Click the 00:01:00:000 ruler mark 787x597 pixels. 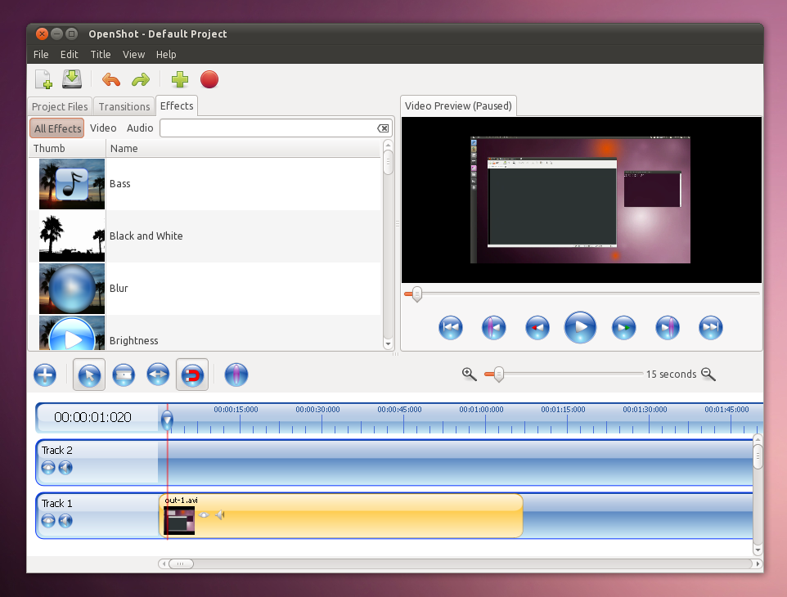[481, 410]
